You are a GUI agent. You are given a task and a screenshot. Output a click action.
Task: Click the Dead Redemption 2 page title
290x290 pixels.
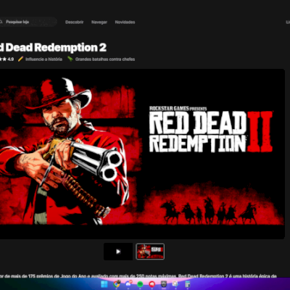click(53, 48)
